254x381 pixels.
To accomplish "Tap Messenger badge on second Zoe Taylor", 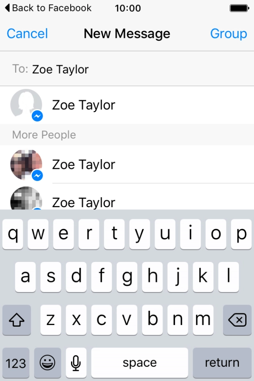I will 37,175.
